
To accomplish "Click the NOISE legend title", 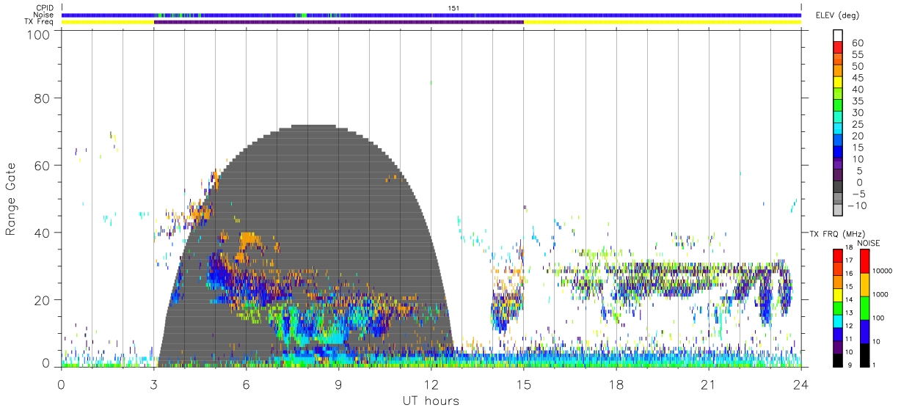I will [869, 243].
